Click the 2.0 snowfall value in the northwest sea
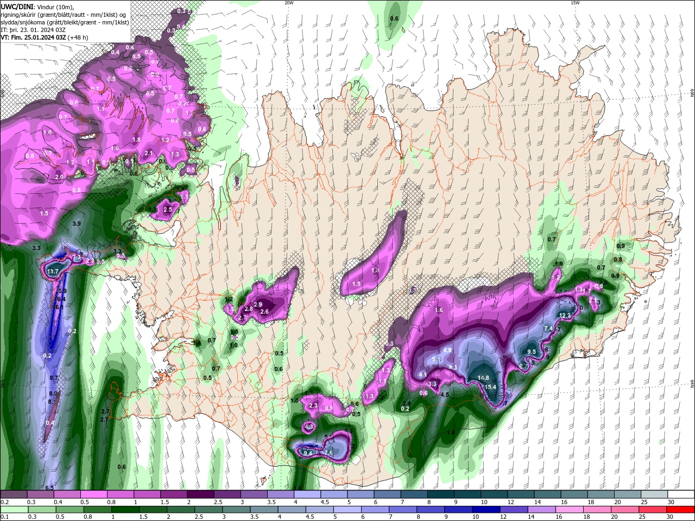The height and width of the screenshot is (521, 695). click(x=59, y=177)
